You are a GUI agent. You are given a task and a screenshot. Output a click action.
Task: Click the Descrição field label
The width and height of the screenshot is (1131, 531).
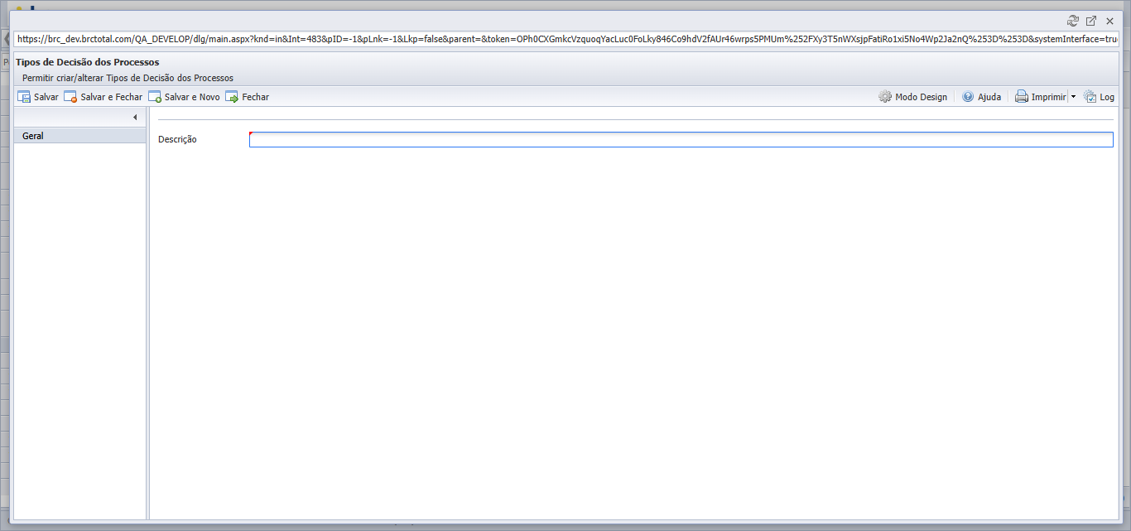(177, 140)
